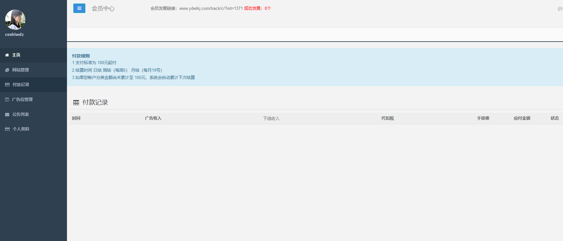
Task: Click the home icon beside 主页
Action: tap(7, 55)
